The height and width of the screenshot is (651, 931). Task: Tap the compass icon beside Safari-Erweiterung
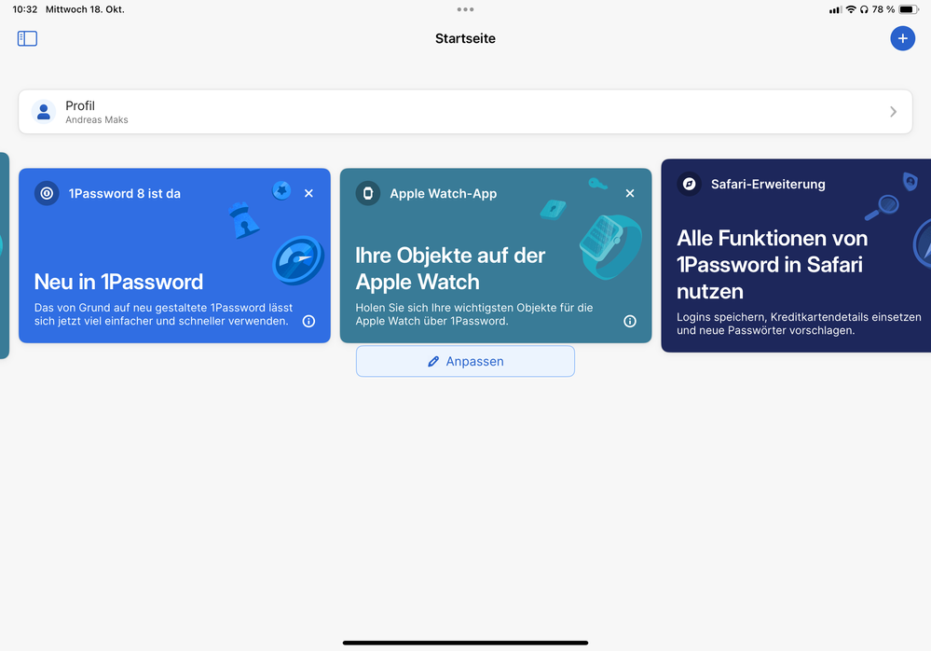(690, 184)
